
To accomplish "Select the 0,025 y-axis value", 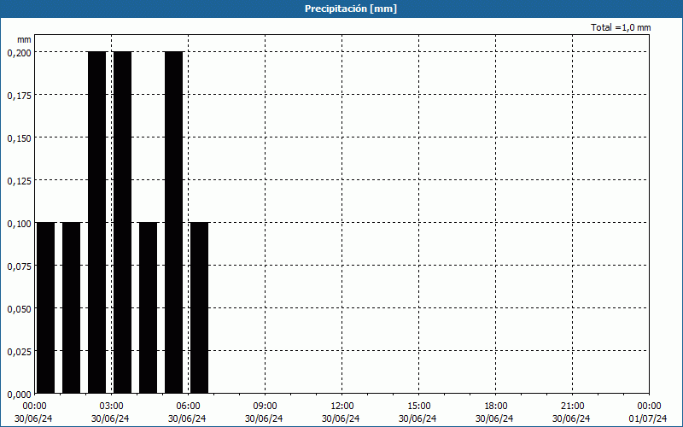I will click(x=19, y=352).
